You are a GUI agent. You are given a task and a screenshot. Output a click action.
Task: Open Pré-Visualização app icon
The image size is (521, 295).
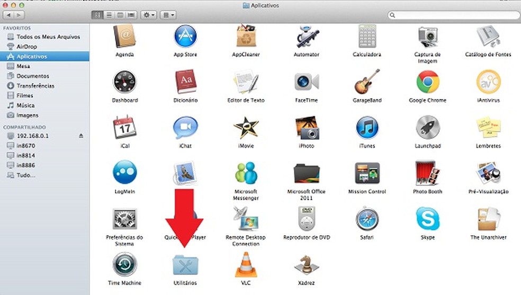(x=488, y=173)
